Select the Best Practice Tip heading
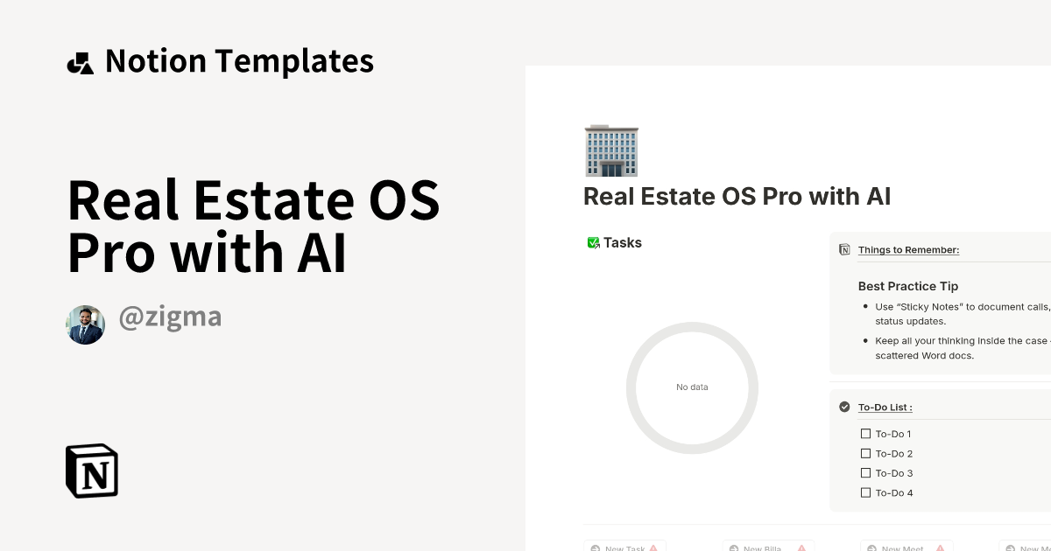The image size is (1051, 551). (908, 286)
